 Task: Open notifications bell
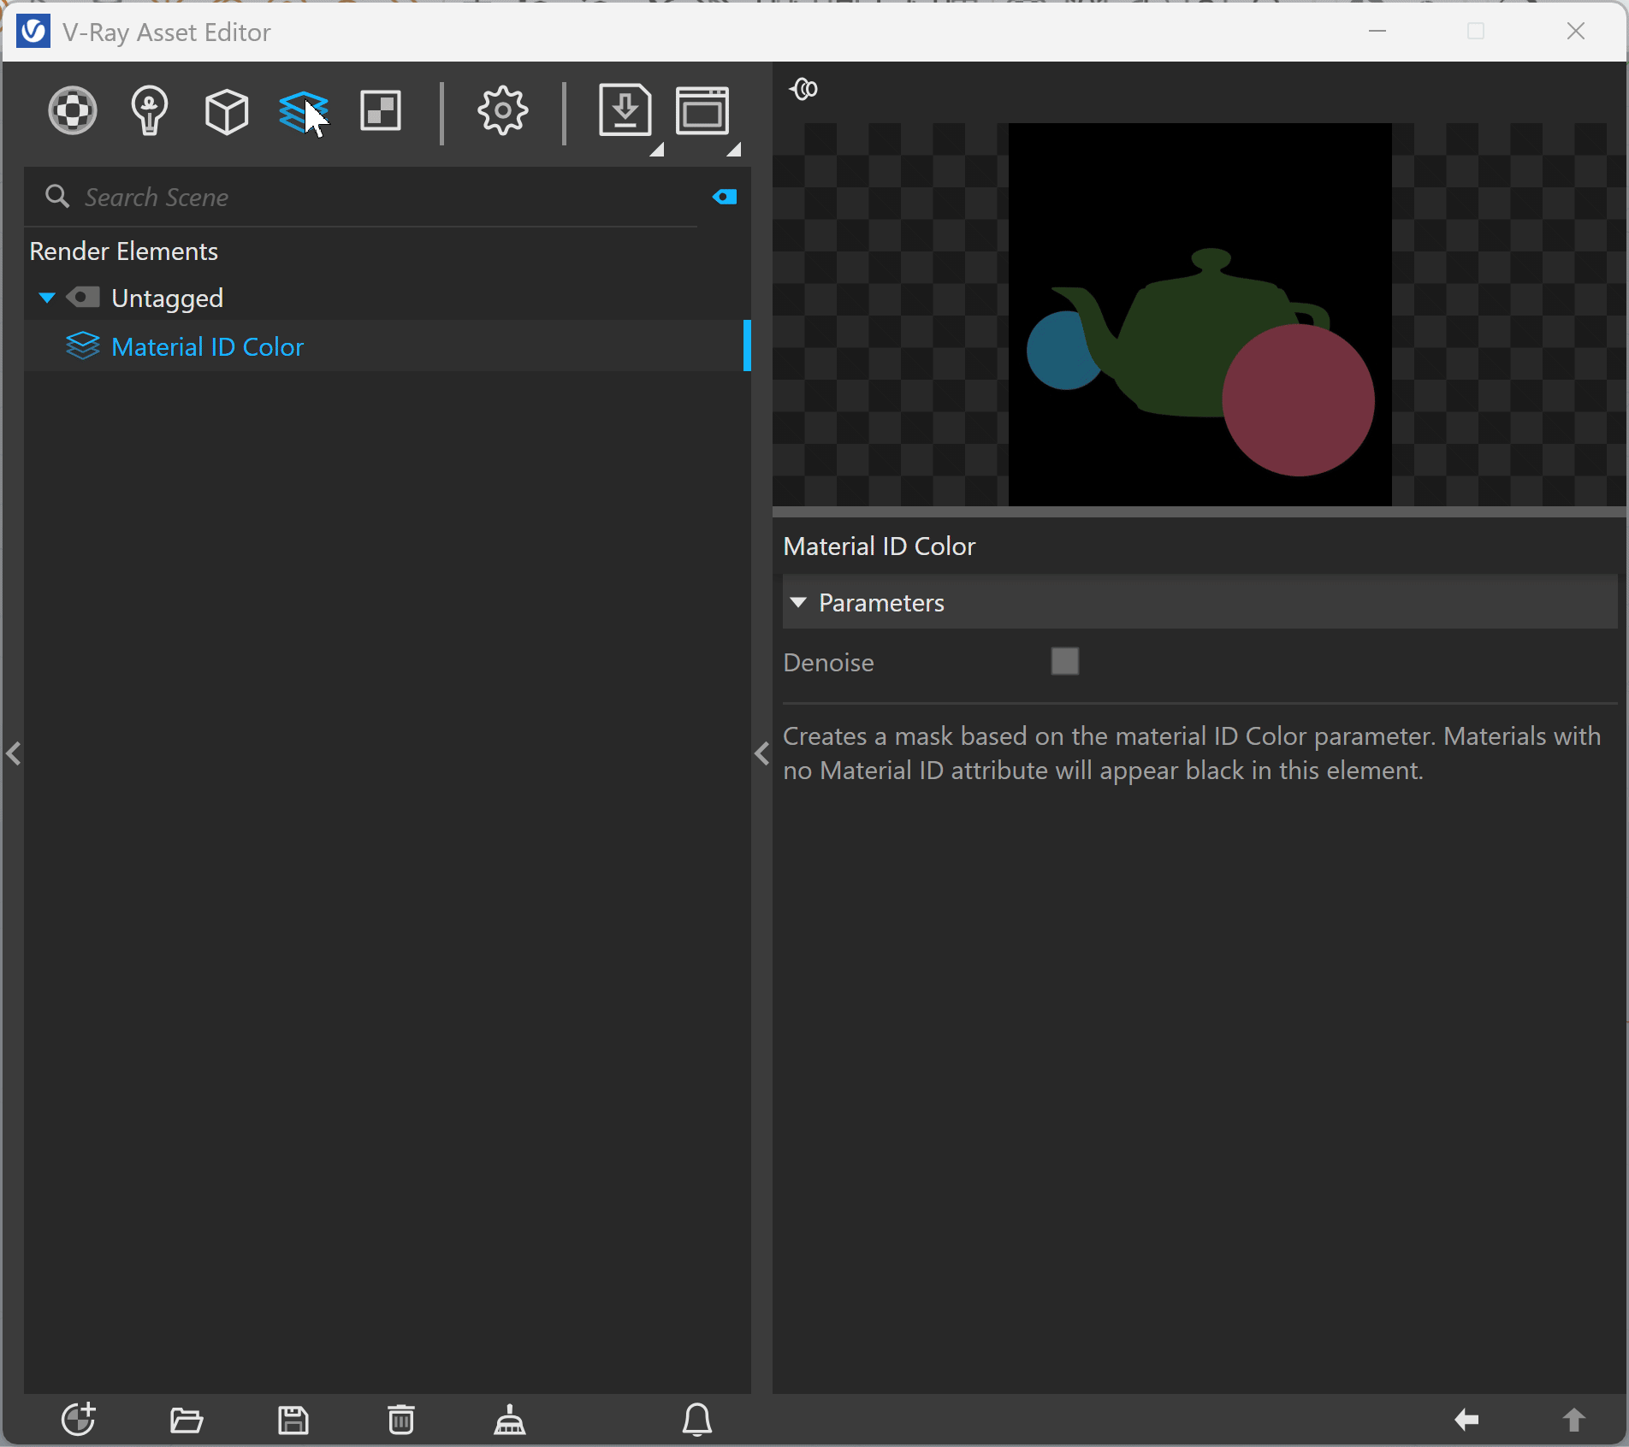[697, 1420]
